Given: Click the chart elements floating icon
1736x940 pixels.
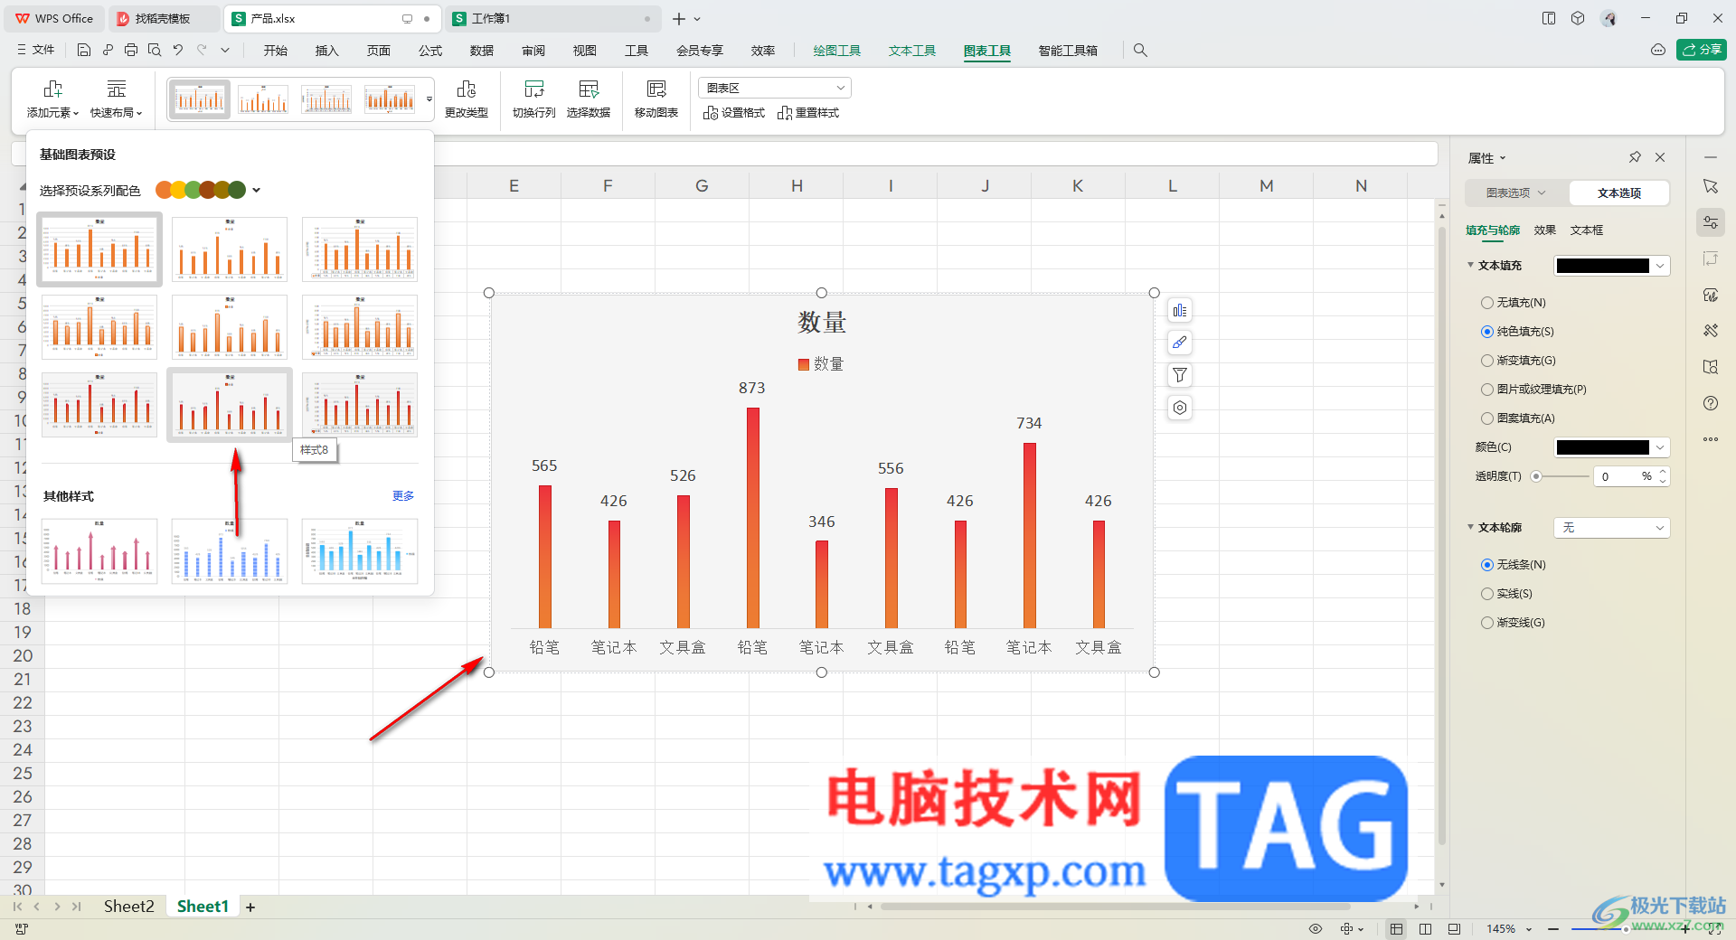Looking at the screenshot, I should (1180, 311).
